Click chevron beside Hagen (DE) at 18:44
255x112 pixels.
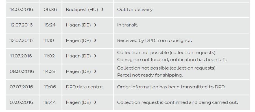[x=95, y=102]
